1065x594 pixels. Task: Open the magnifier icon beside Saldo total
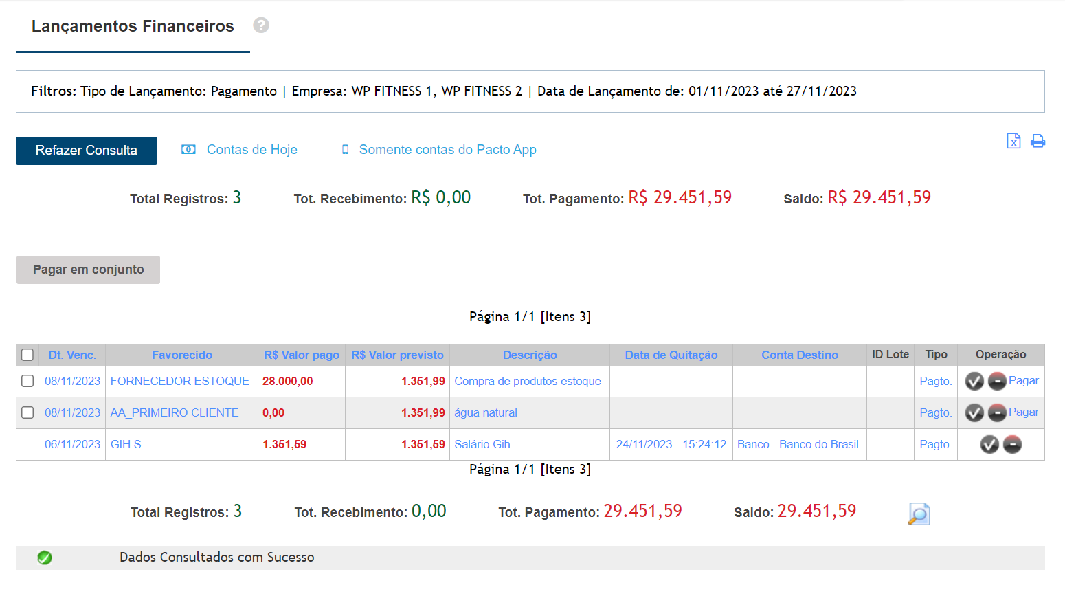click(x=919, y=514)
